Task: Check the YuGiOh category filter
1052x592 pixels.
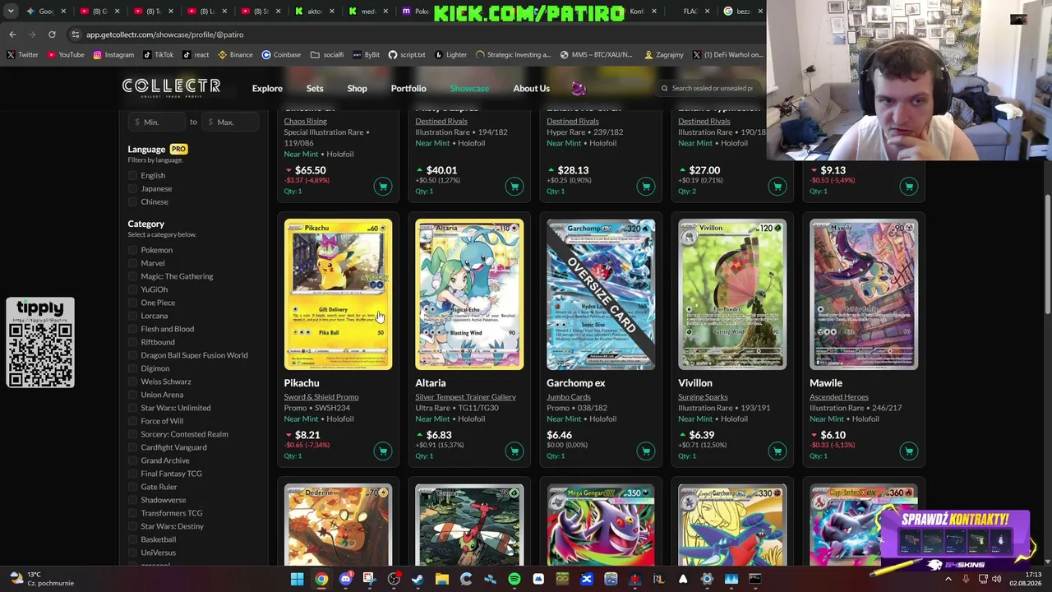Action: 133,289
